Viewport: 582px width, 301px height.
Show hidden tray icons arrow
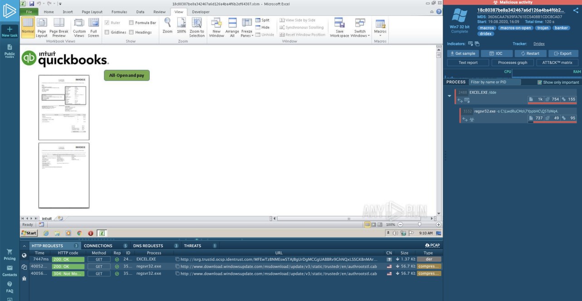(x=388, y=233)
